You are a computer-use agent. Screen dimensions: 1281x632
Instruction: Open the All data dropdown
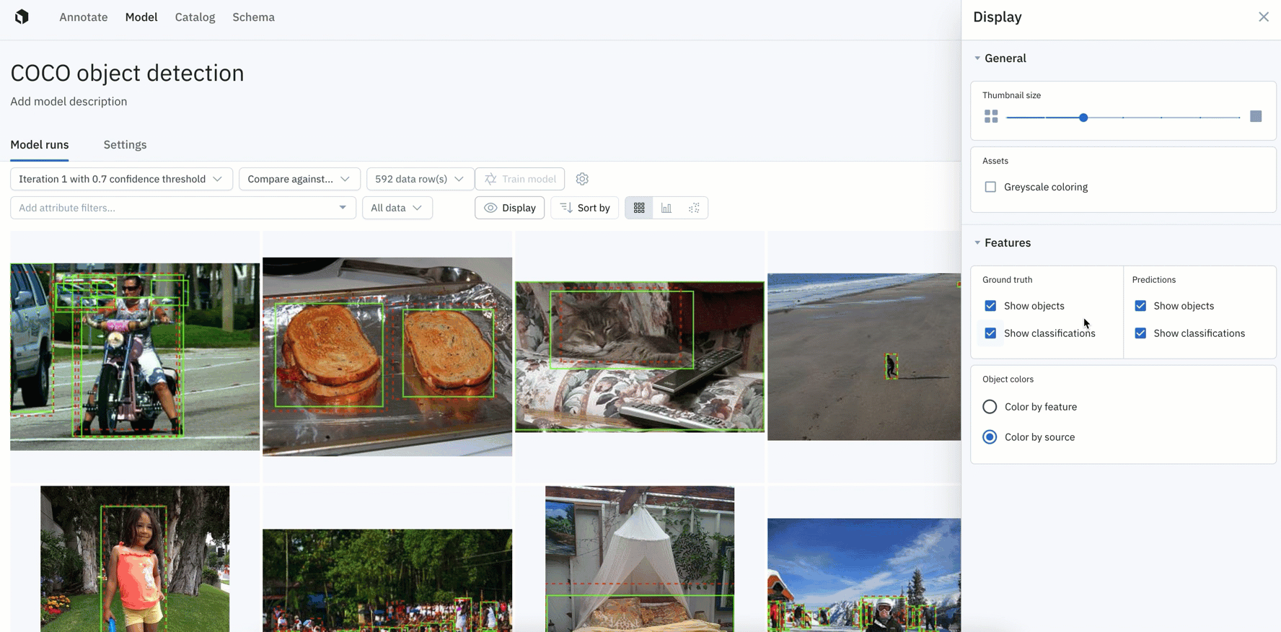pos(397,208)
